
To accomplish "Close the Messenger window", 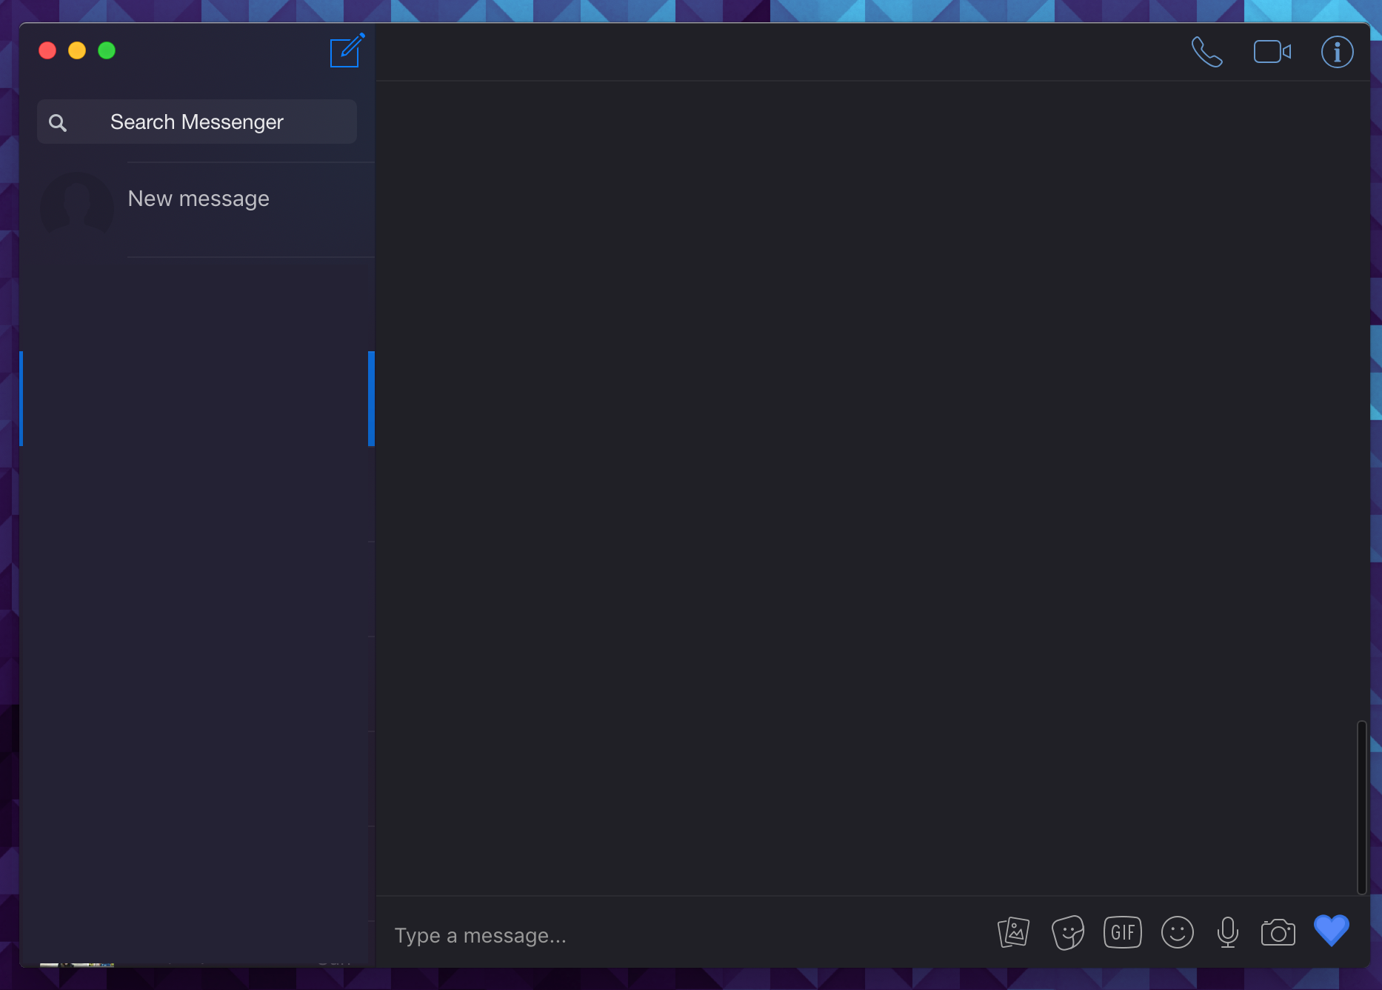I will [47, 50].
